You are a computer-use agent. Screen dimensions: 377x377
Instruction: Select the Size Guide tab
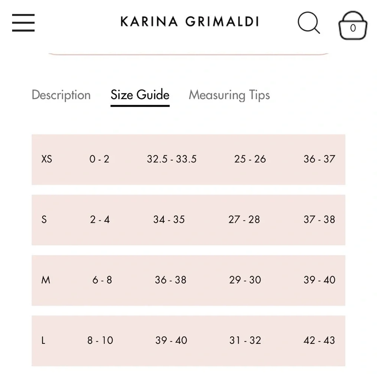tap(140, 95)
